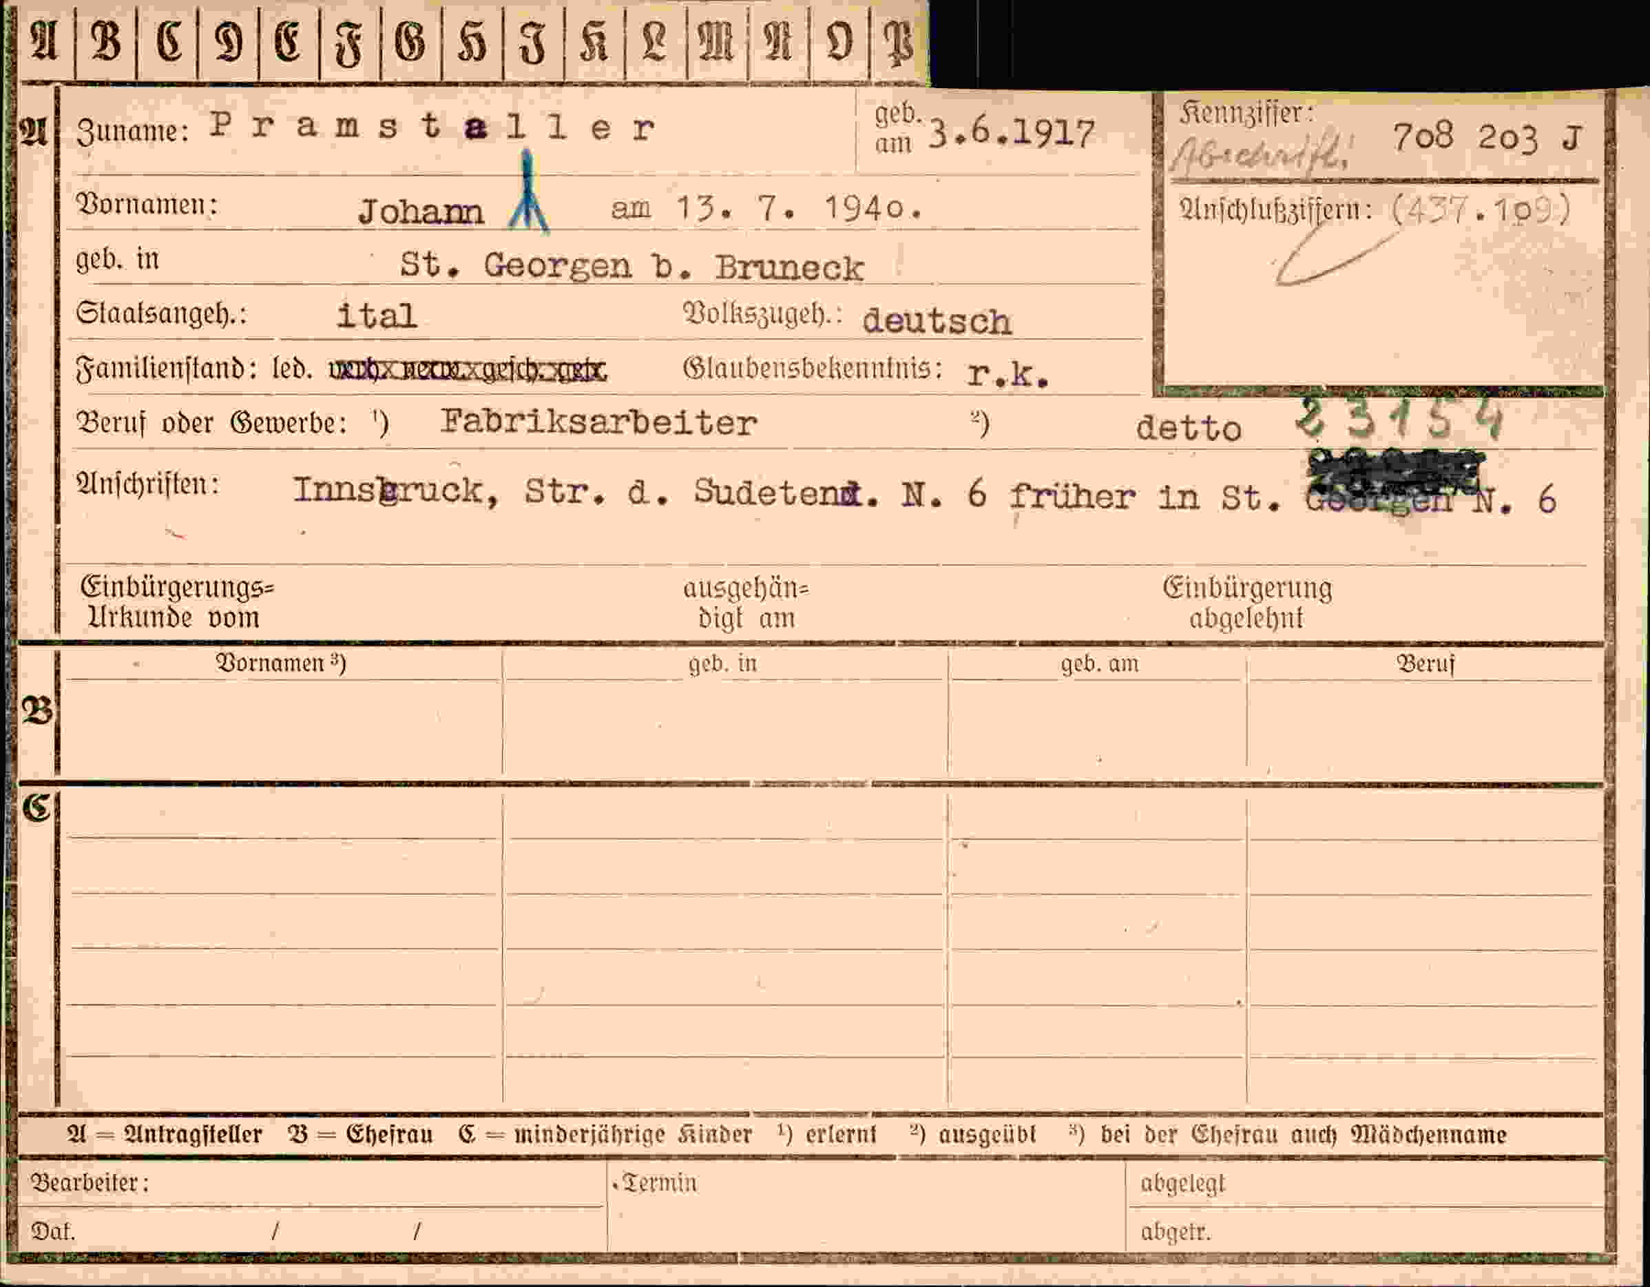Click the legend entry 'B = Ehefrau'

[360, 1134]
